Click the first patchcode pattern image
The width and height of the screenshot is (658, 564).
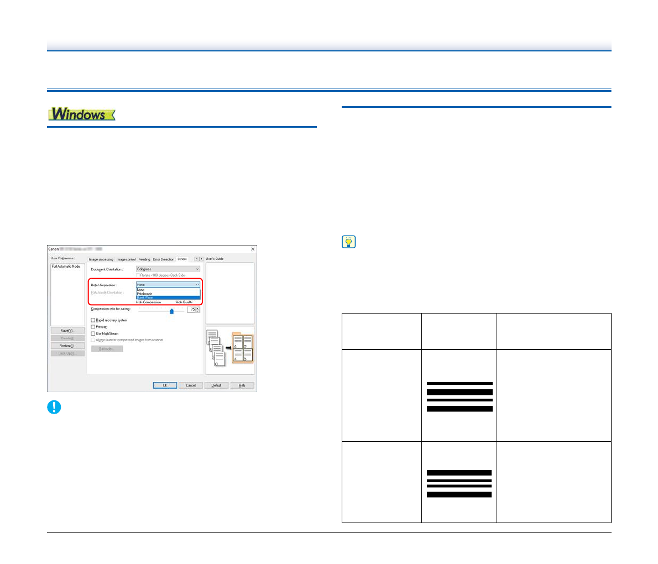pos(459,396)
